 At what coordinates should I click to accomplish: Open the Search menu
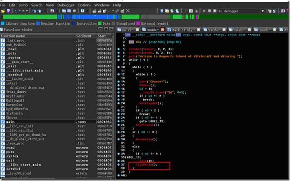tap(37, 5)
